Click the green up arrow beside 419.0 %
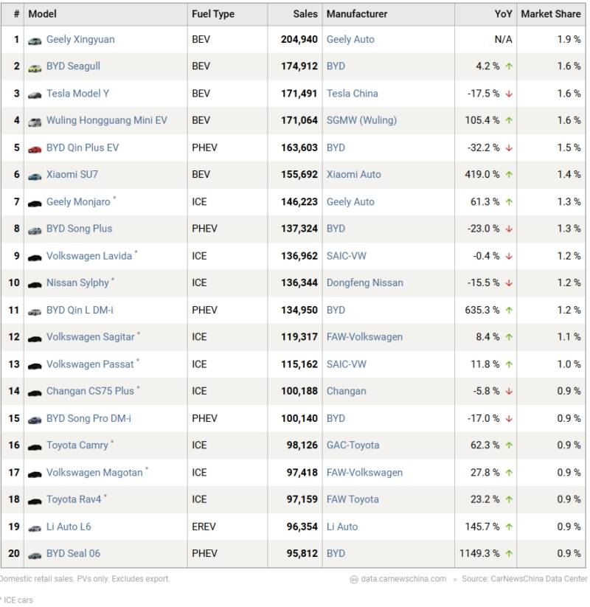This screenshot has height=607, width=590. point(509,175)
